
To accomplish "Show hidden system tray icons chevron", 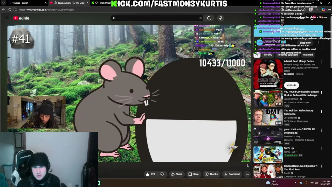I will 295,183.
